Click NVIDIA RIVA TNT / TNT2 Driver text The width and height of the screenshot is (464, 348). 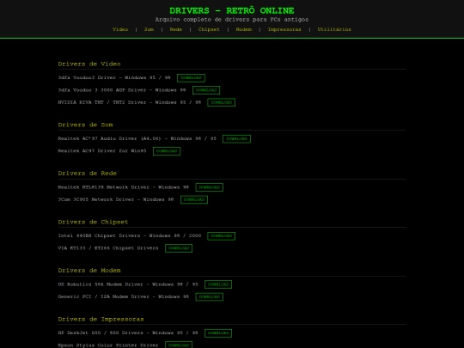coord(129,102)
